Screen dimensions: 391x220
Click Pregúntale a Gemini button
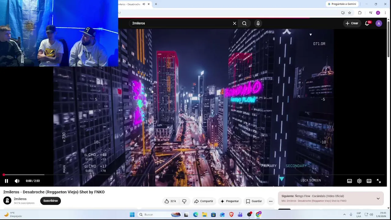(342, 4)
